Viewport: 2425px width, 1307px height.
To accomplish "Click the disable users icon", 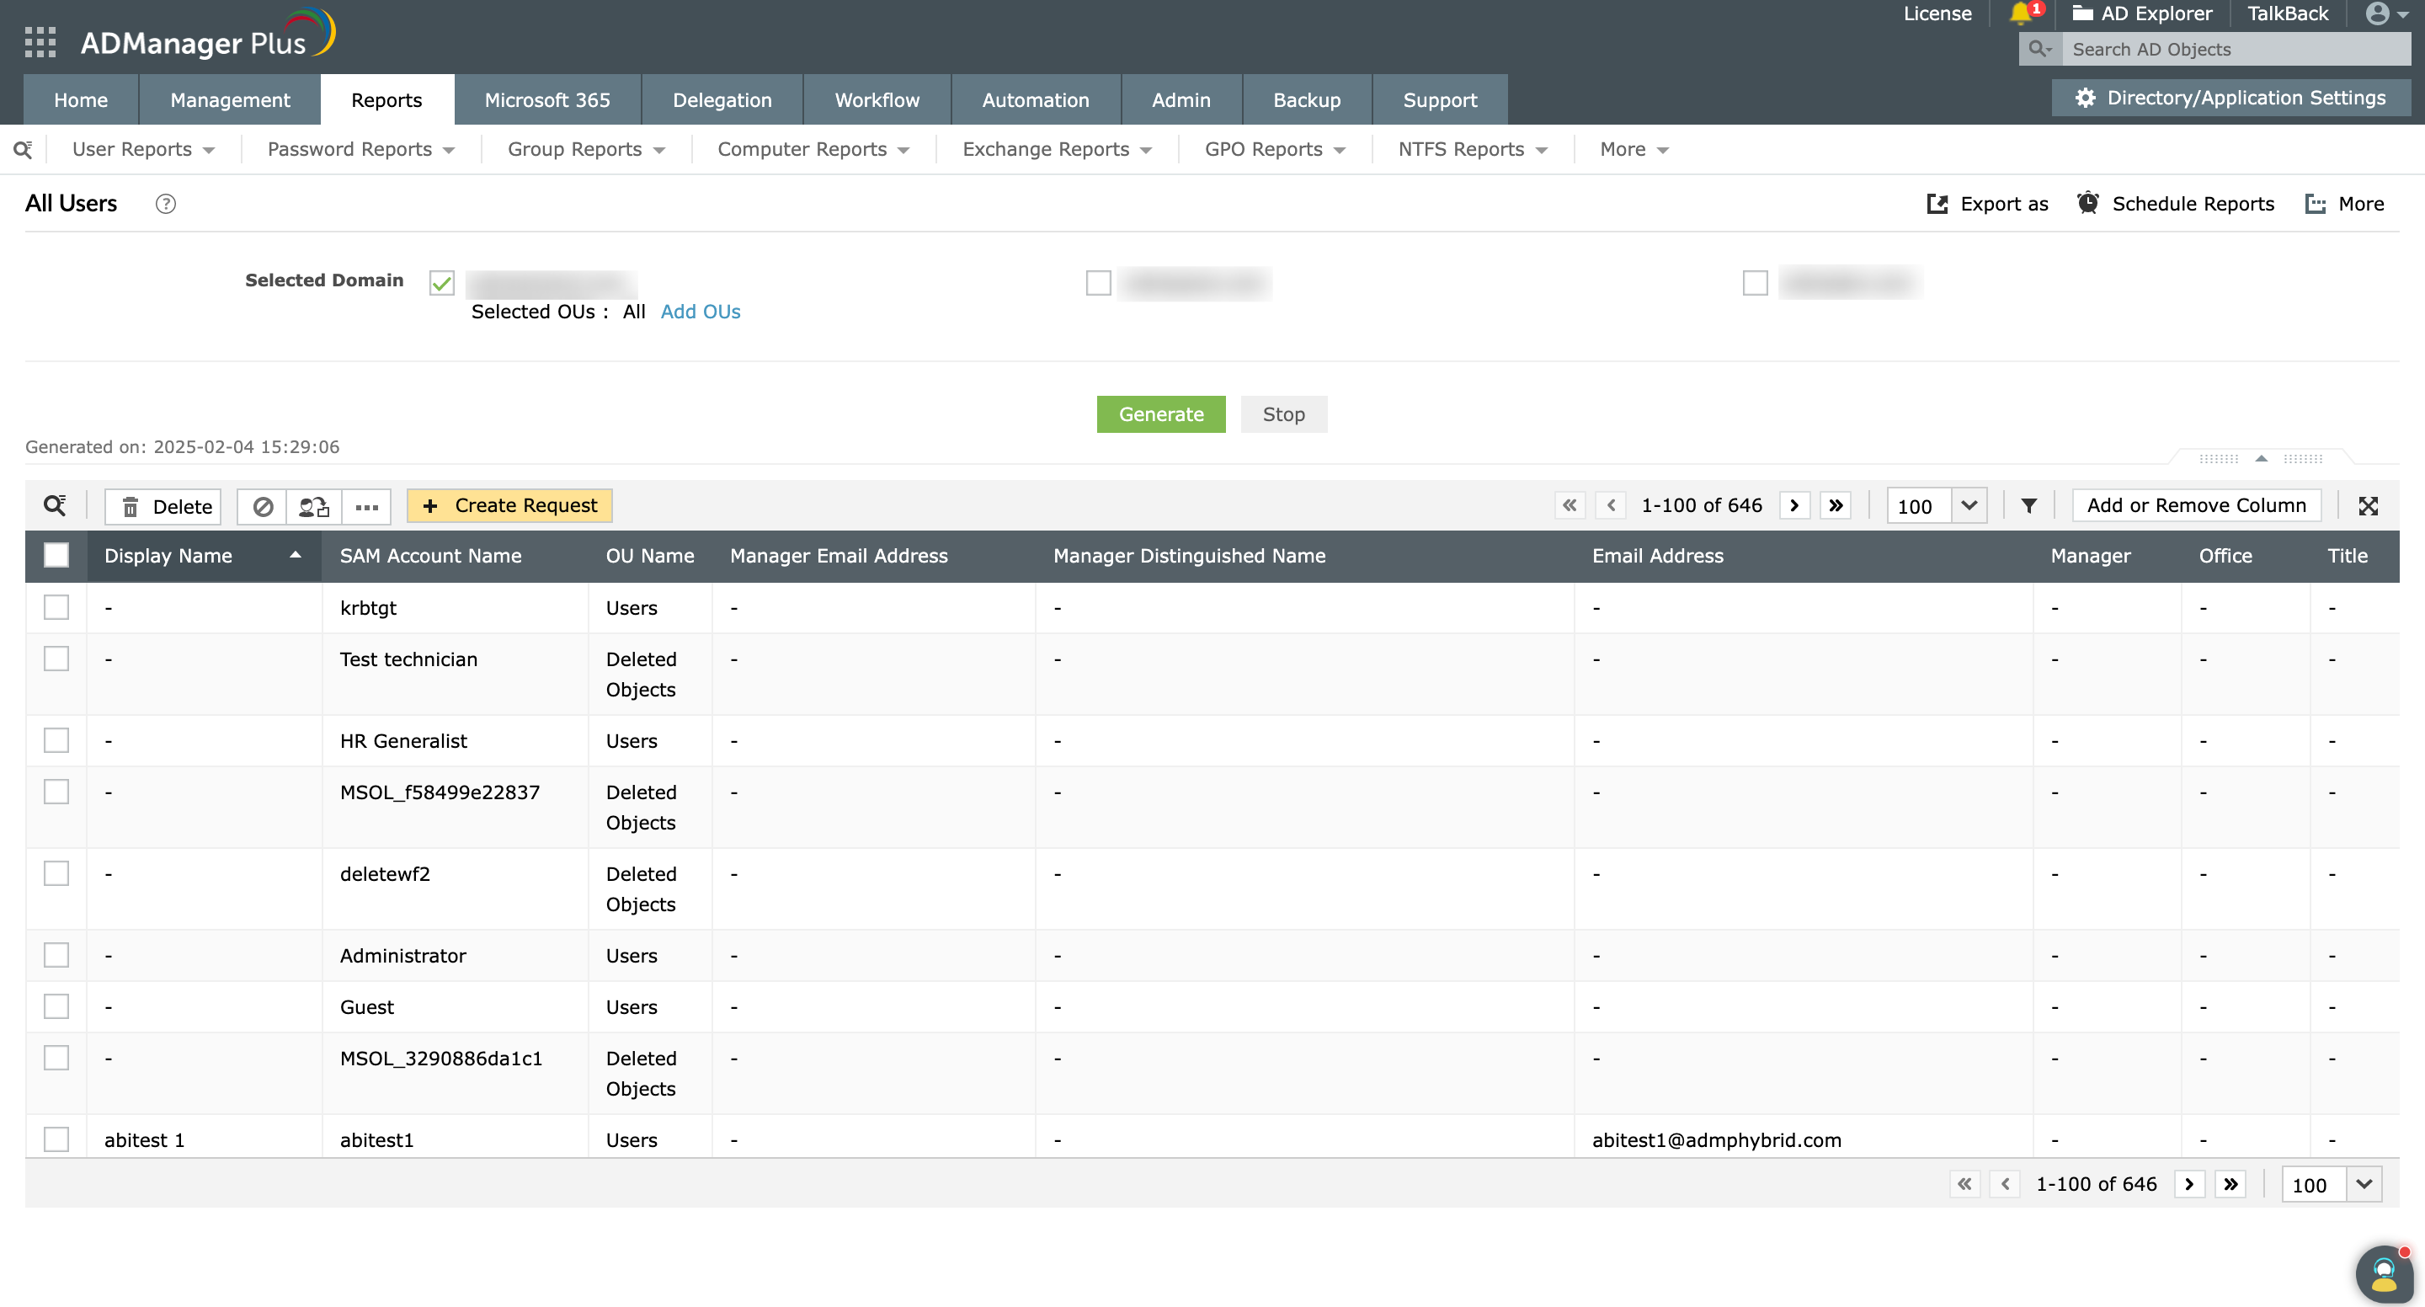I will point(263,507).
